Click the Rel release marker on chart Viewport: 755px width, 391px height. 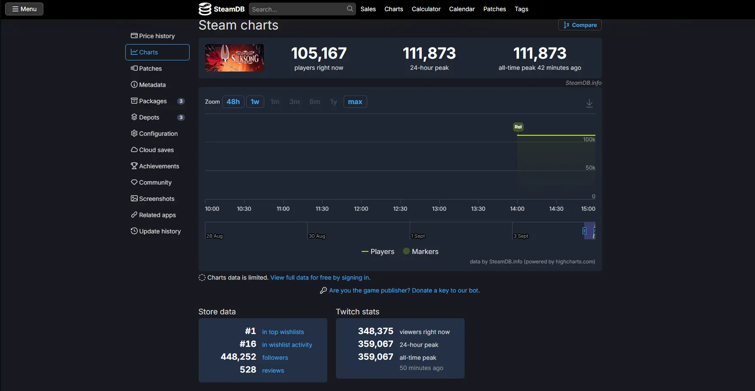click(x=518, y=127)
